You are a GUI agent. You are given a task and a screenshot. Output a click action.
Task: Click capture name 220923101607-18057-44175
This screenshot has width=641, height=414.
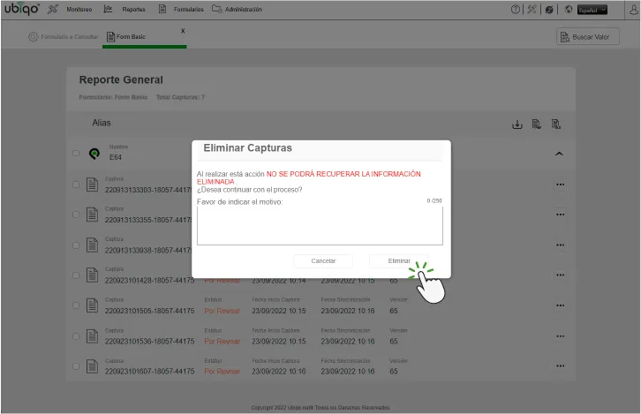click(149, 372)
